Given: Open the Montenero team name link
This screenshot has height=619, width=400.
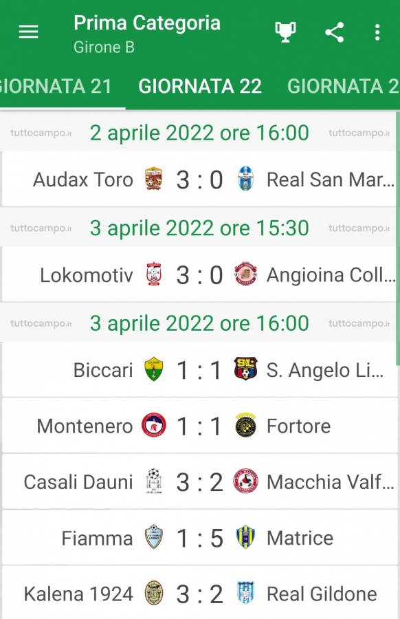Looking at the screenshot, I should coord(85,426).
